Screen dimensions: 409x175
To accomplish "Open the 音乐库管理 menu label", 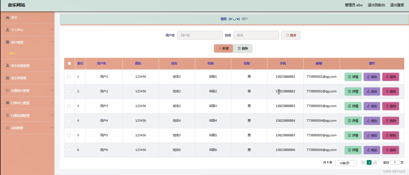I will pos(19,78).
